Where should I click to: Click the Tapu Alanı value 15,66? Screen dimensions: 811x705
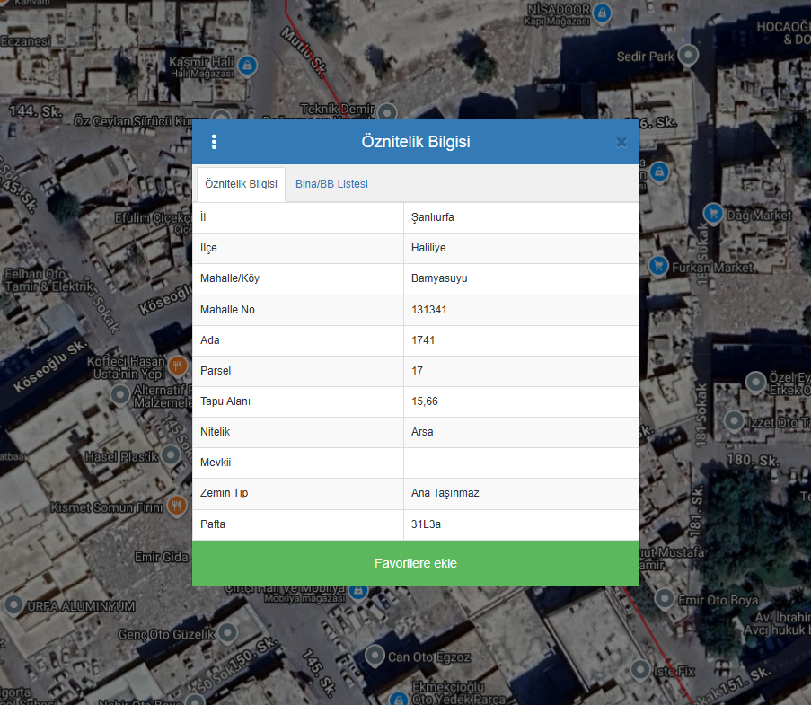pos(425,401)
